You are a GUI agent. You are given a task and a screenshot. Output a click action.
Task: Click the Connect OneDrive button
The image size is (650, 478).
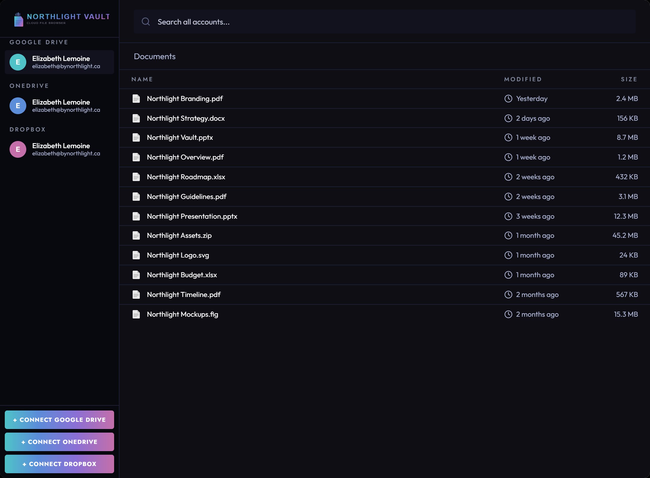point(59,442)
